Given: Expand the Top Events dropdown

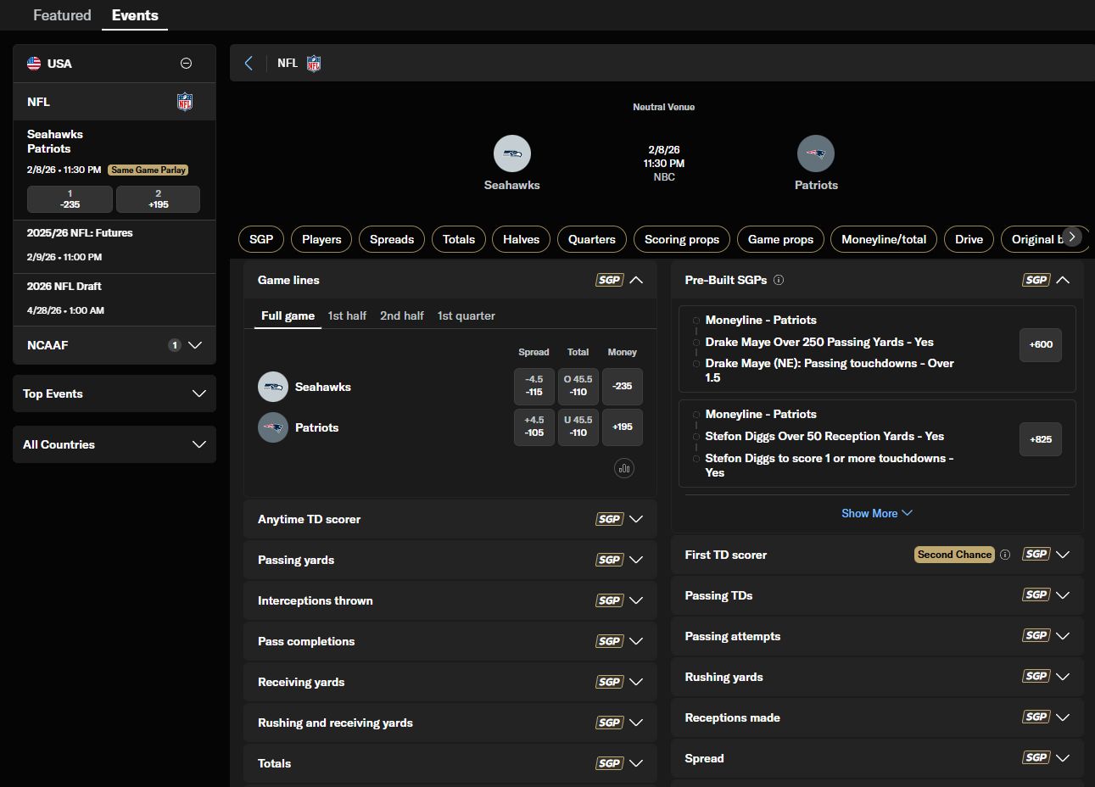Looking at the screenshot, I should click(115, 393).
